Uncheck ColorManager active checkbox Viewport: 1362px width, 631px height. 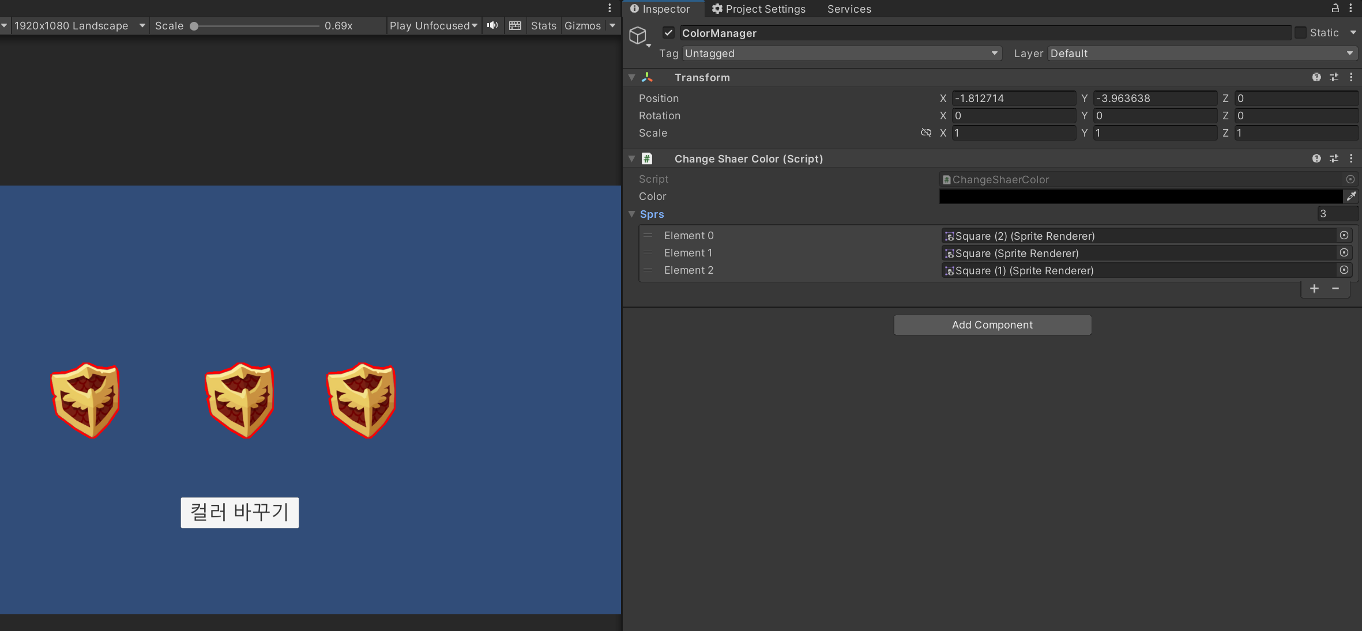[x=668, y=33]
